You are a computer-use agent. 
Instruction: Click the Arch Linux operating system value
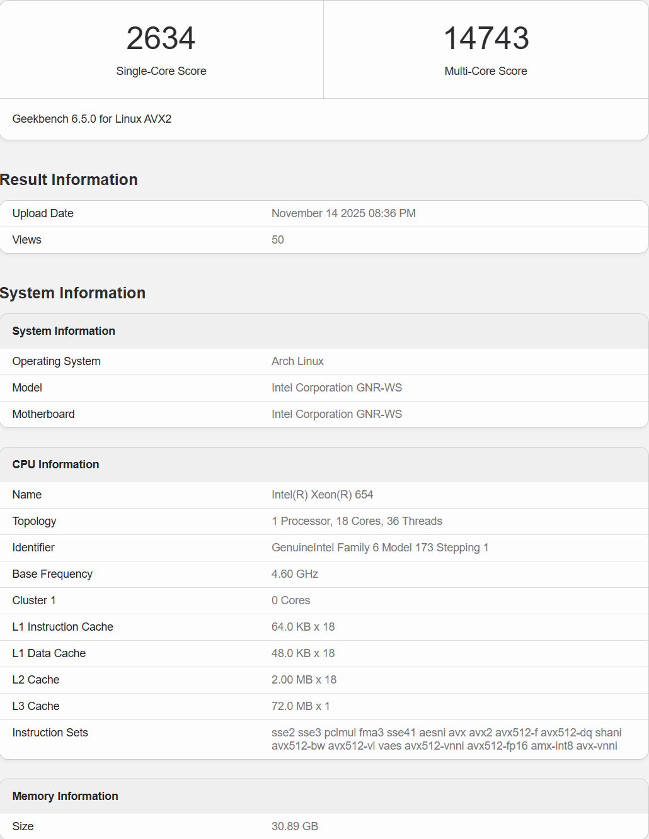pyautogui.click(x=297, y=361)
